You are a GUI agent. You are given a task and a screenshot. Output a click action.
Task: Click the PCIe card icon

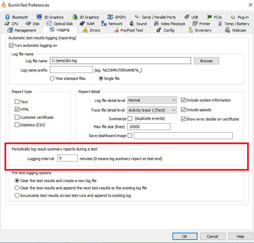[x=209, y=17]
